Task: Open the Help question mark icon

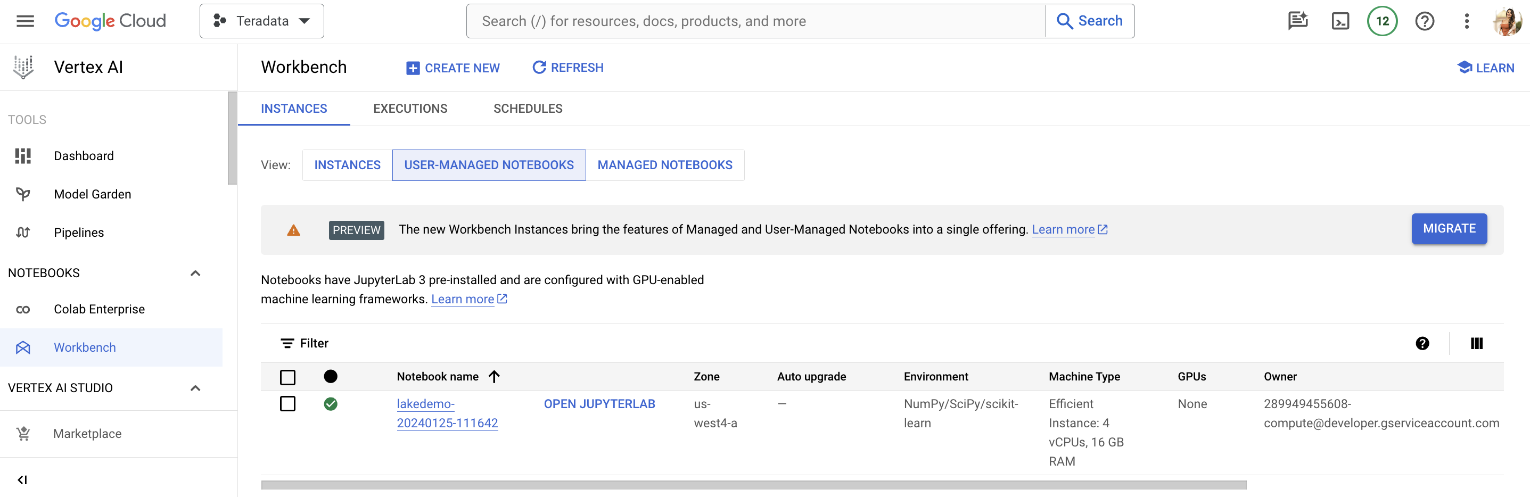Action: [1424, 21]
